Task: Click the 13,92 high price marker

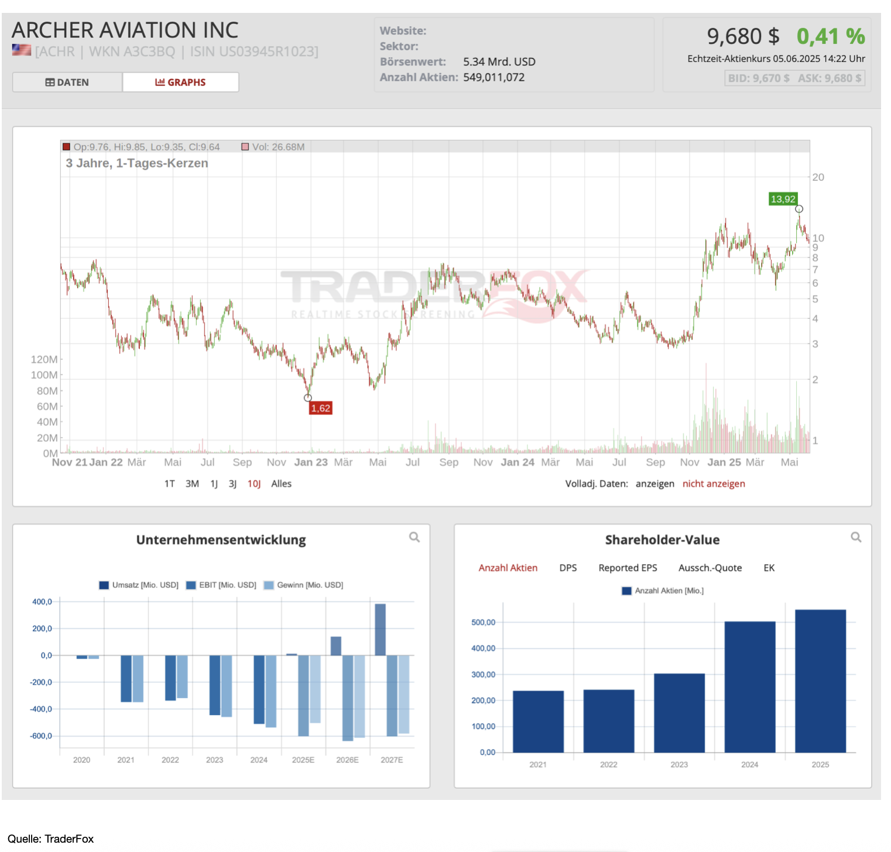Action: click(x=783, y=199)
